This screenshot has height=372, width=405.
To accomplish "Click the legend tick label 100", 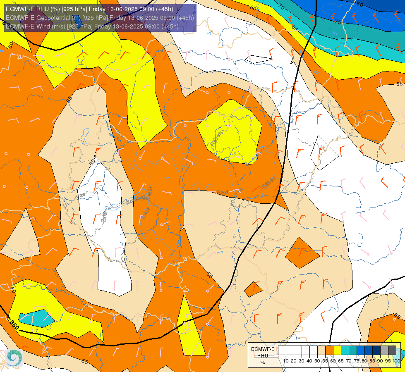I will (396, 361).
